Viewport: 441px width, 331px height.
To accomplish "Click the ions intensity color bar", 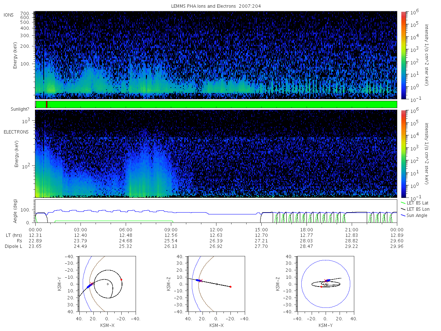I will tap(403, 55).
